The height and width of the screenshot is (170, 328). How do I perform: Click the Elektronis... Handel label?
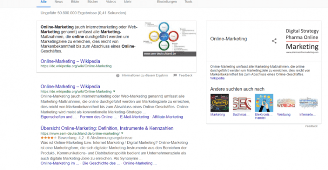coord(264,116)
